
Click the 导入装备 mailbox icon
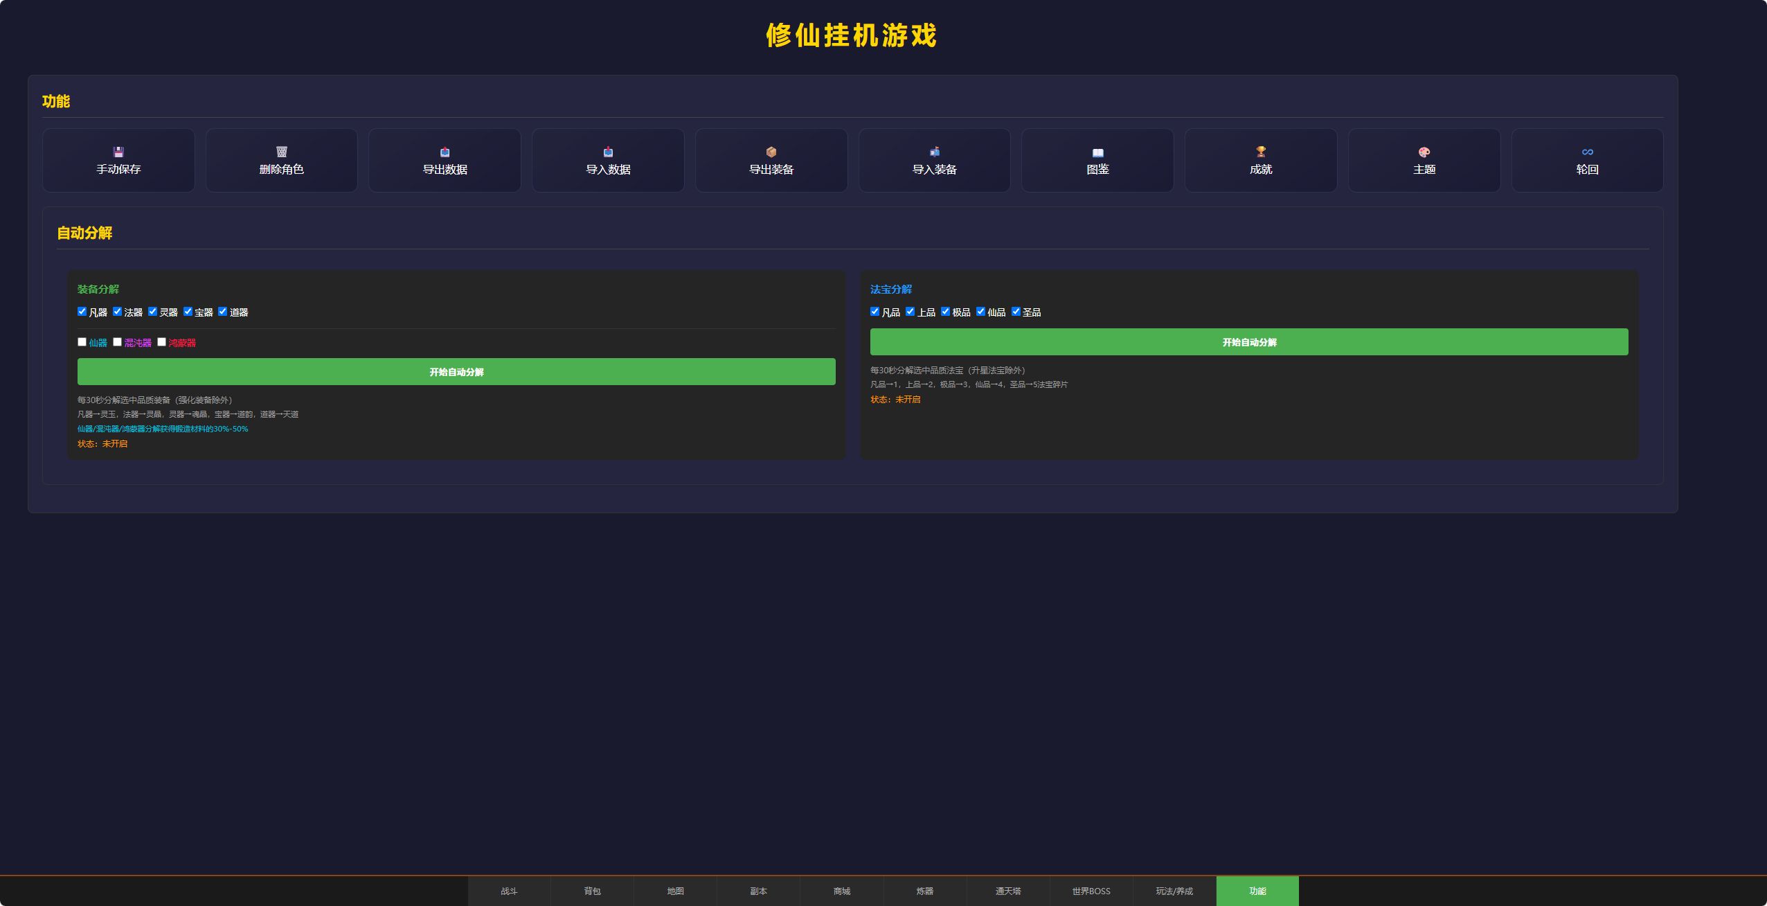935,152
